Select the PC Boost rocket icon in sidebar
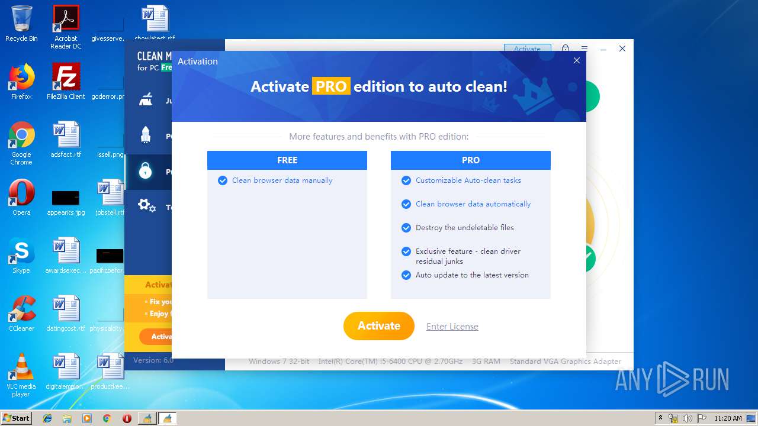This screenshot has width=758, height=426. pos(146,135)
